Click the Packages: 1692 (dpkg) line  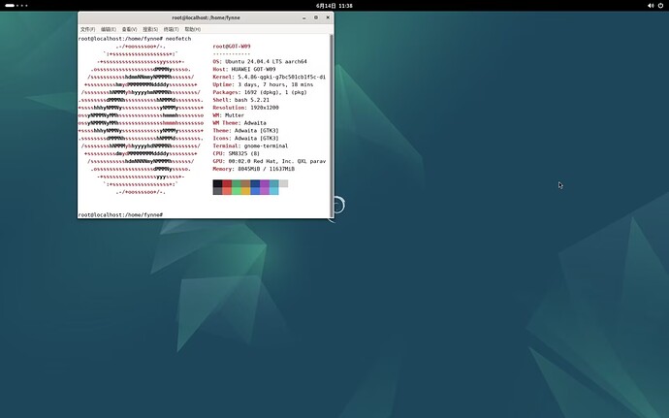point(260,92)
